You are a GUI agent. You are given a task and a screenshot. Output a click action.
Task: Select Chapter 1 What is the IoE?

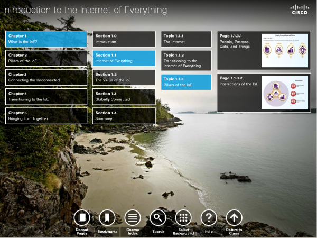pos(46,39)
